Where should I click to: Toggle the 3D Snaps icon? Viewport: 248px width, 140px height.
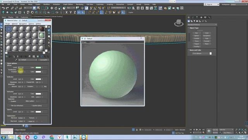click(x=91, y=8)
